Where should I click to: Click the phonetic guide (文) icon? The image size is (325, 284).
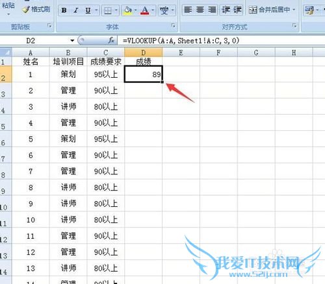coord(164,10)
